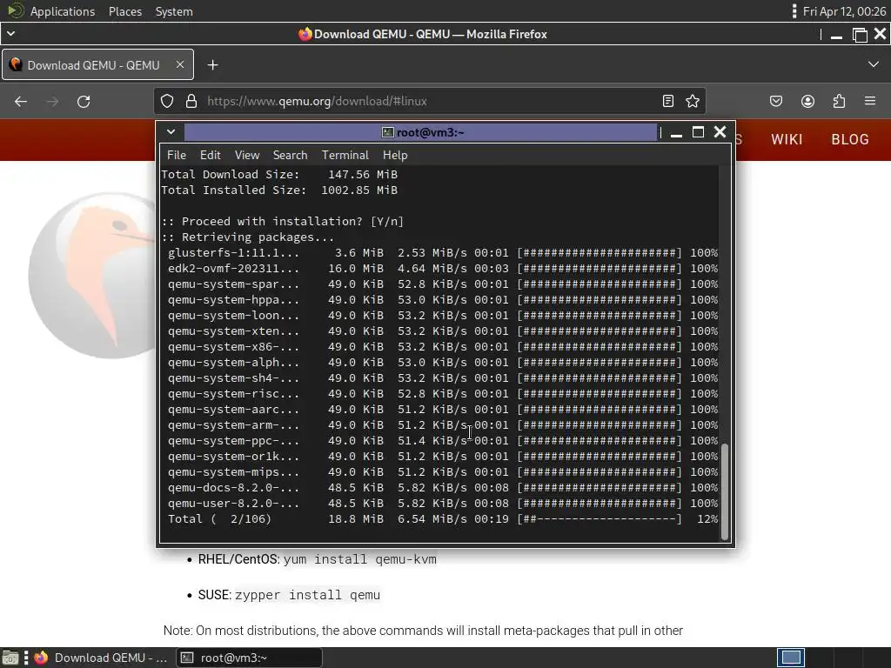The width and height of the screenshot is (891, 668).
Task: Click the panel applications logo icon
Action: pos(16,10)
